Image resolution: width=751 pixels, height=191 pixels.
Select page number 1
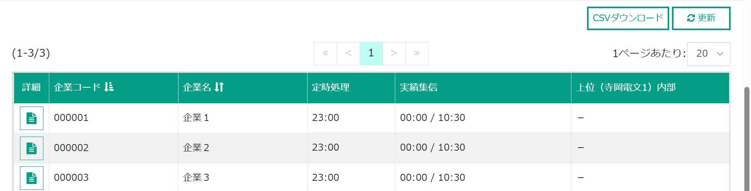[x=371, y=53]
